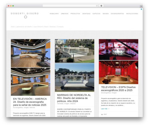
Task: Click Identidad category under Nordelta post
Action: [x=60, y=104]
